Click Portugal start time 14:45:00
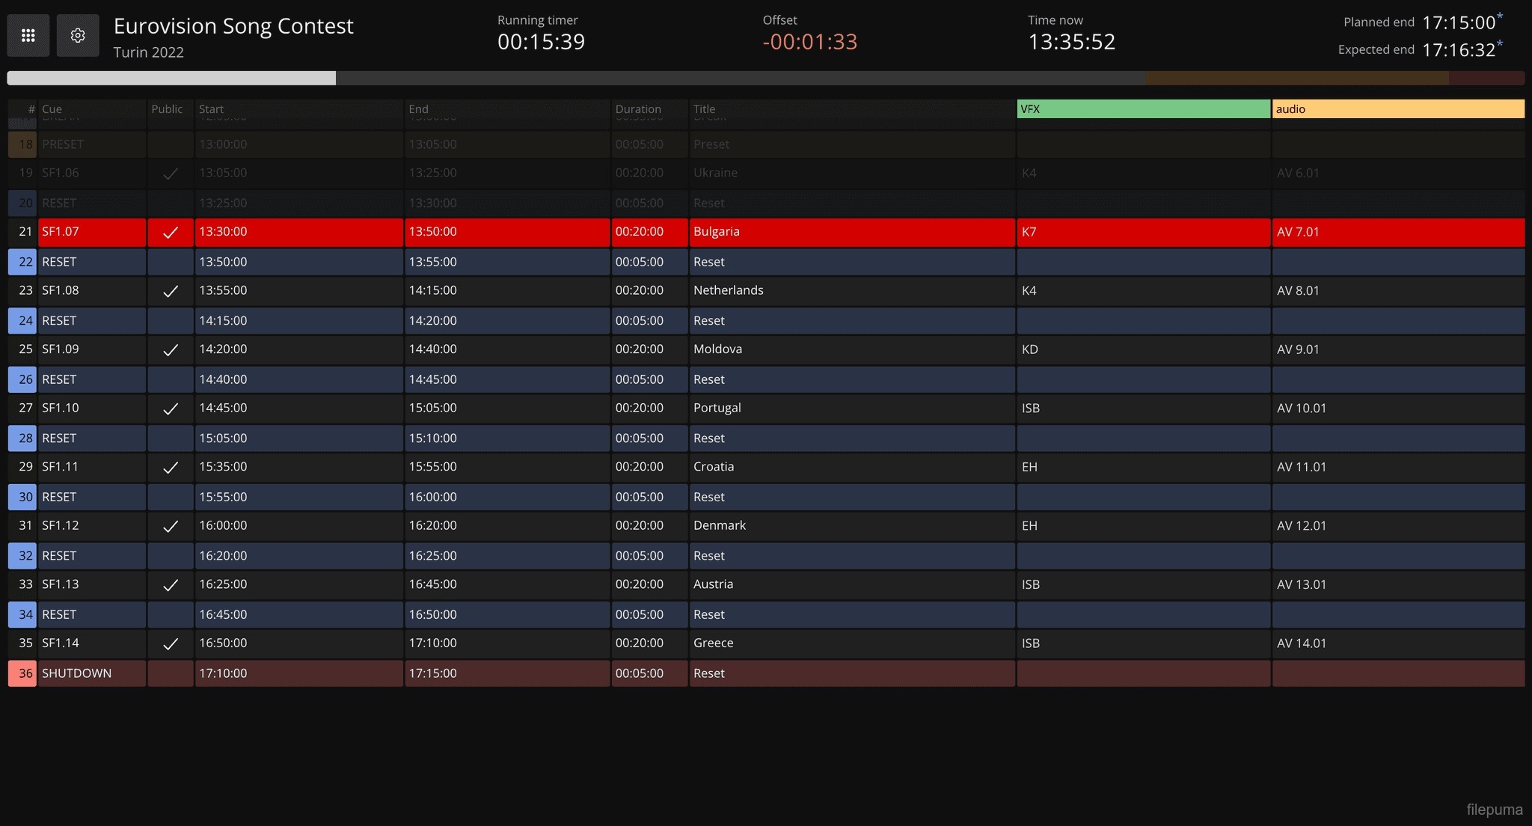The height and width of the screenshot is (826, 1532). pos(223,409)
